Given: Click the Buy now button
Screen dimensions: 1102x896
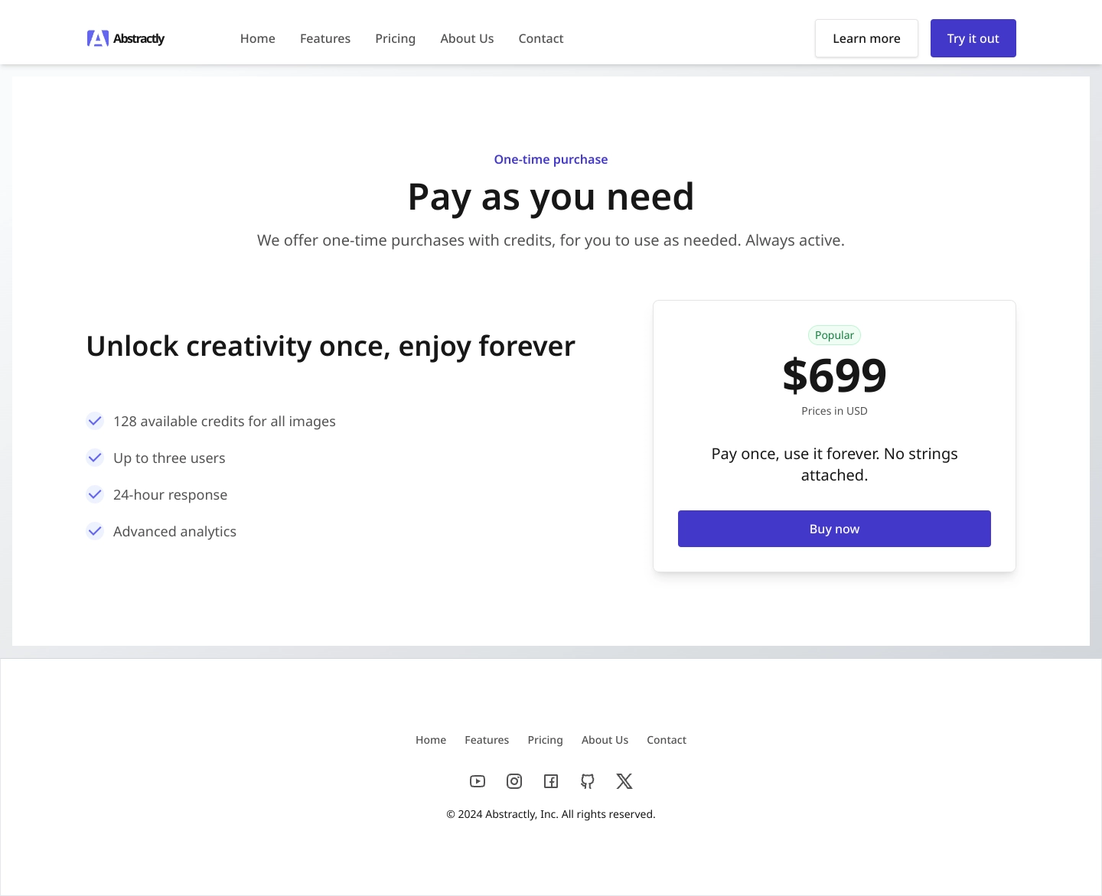Looking at the screenshot, I should (834, 529).
